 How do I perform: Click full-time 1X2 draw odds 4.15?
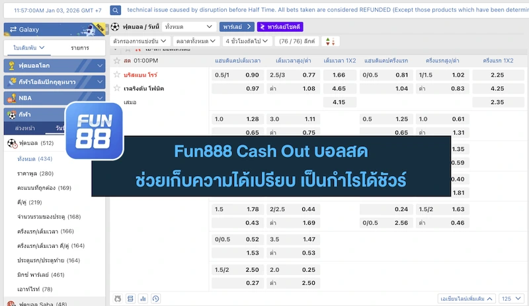(x=339, y=102)
